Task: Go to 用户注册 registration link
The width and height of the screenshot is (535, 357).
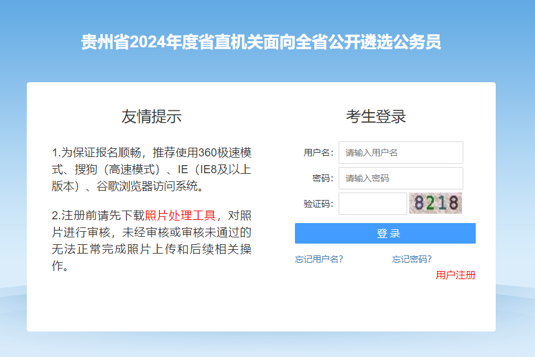Action: click(455, 275)
